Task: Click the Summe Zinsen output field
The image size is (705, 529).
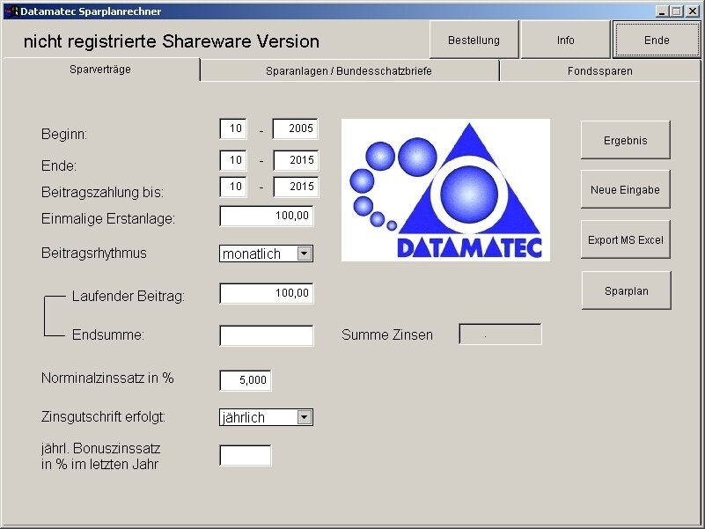Action: pyautogui.click(x=501, y=334)
